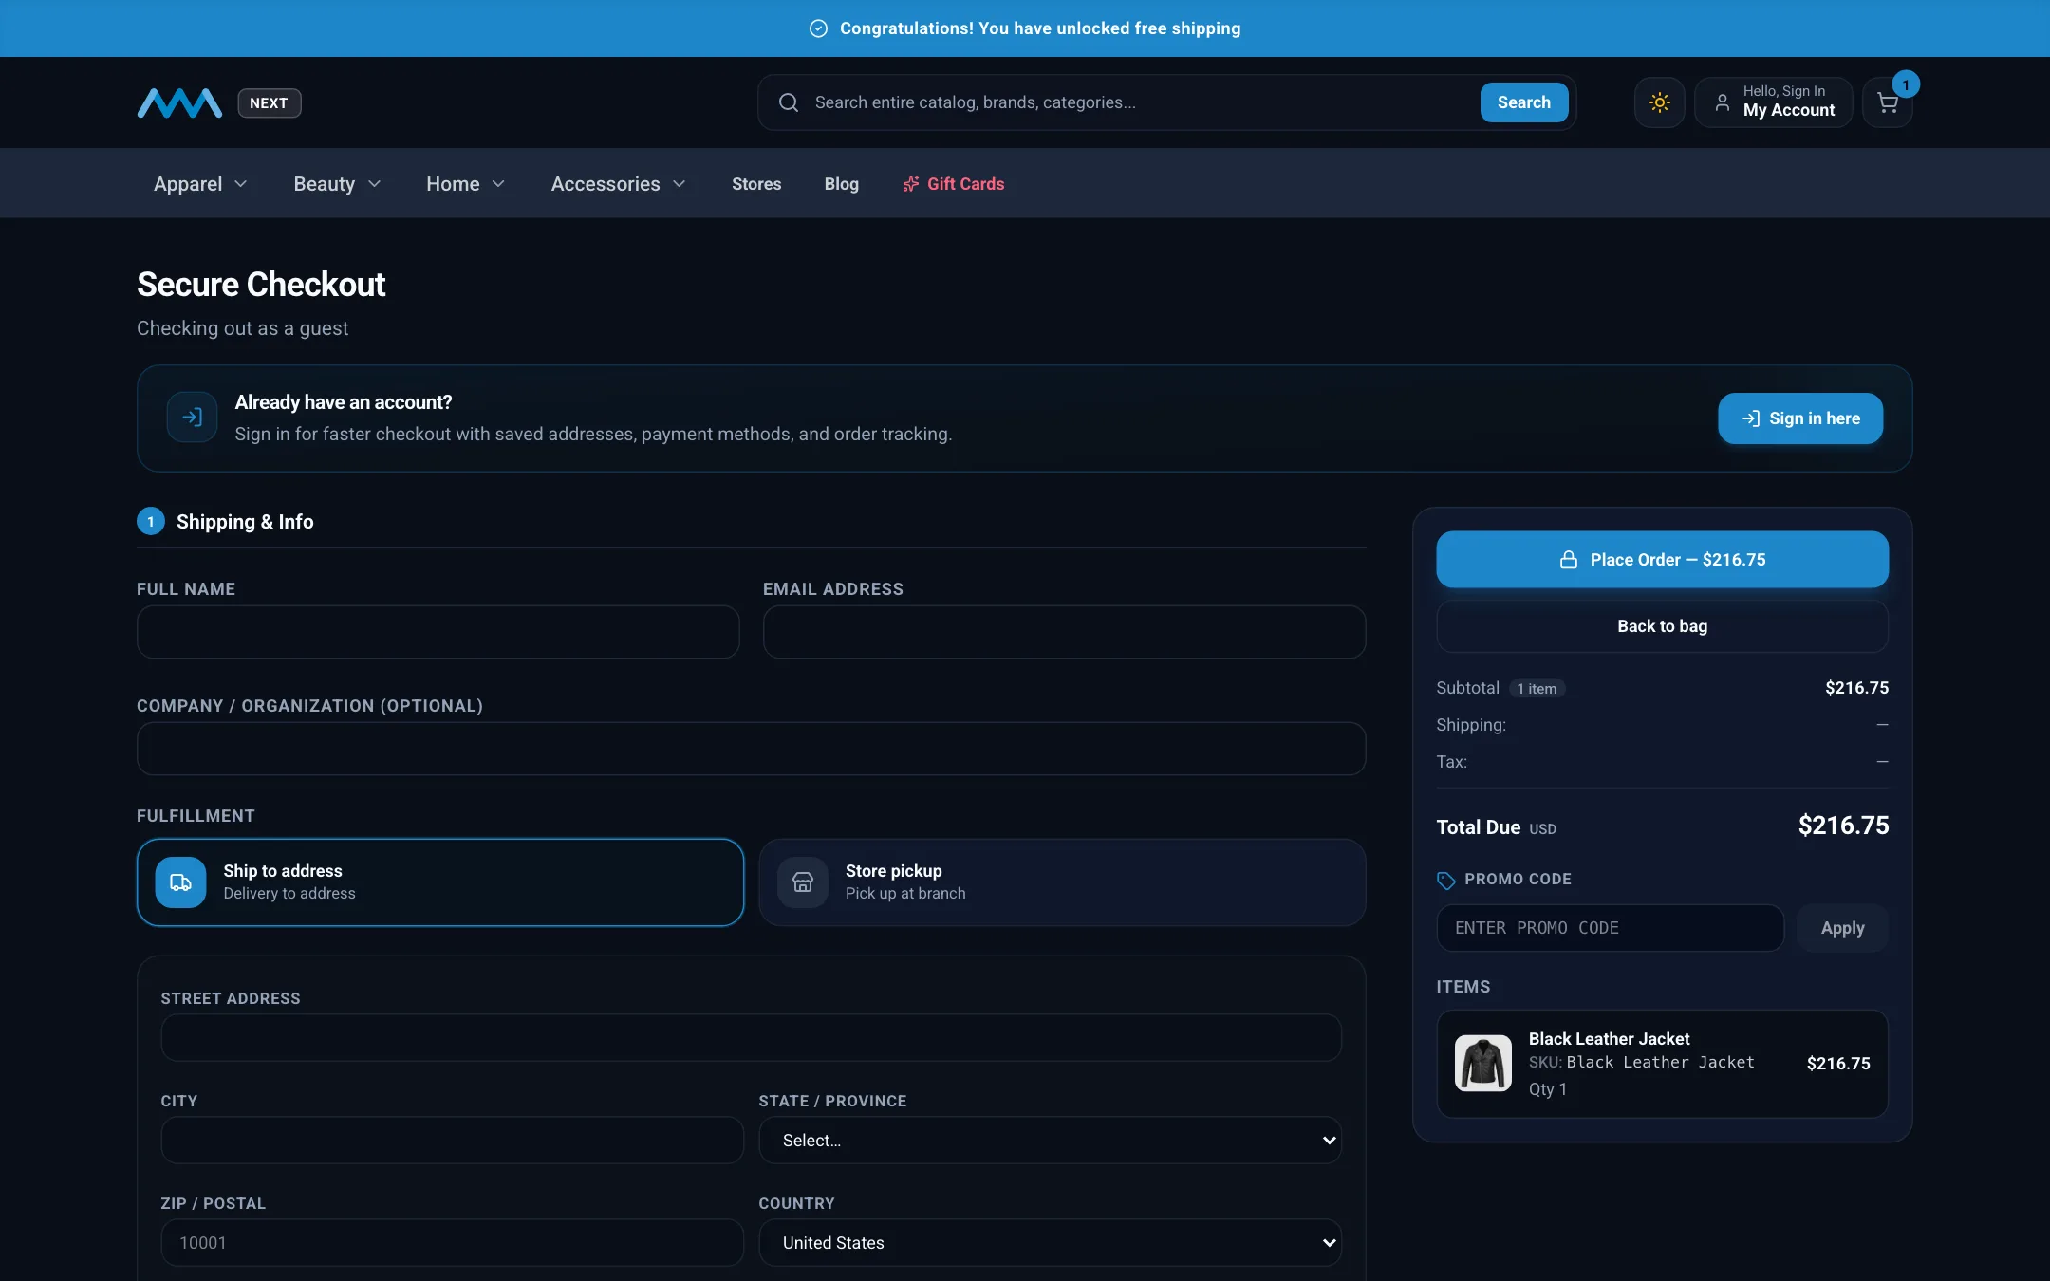The height and width of the screenshot is (1281, 2050).
Task: Click the ZIP / Postal field
Action: 452,1243
